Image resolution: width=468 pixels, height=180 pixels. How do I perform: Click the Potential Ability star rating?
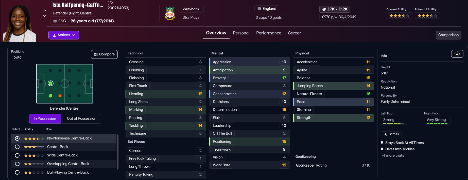click(427, 16)
